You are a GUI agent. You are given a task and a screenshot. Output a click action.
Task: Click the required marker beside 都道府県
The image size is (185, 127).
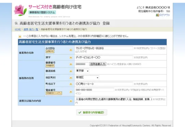[x=71, y=71]
